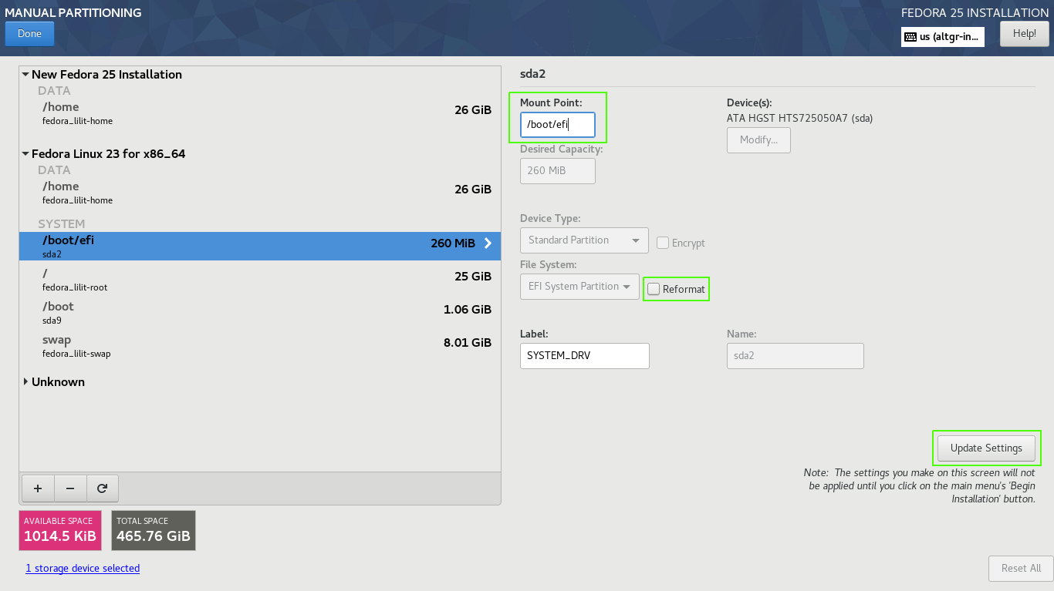
Task: Click the Name field sda2
Action: pos(796,356)
